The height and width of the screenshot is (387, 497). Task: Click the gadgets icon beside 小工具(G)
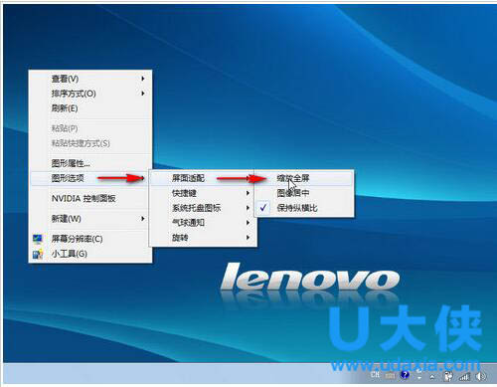(38, 254)
